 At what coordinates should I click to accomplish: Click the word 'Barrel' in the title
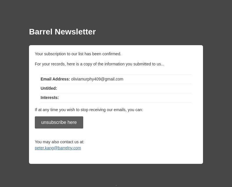41,32
